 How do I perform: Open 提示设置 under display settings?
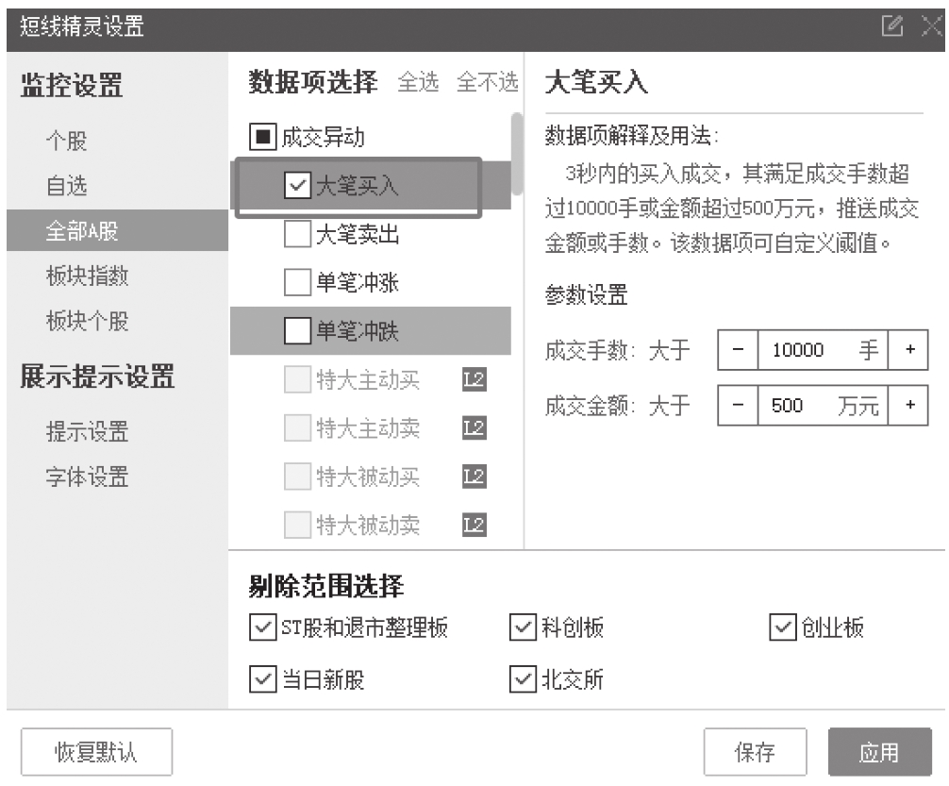coord(87,432)
